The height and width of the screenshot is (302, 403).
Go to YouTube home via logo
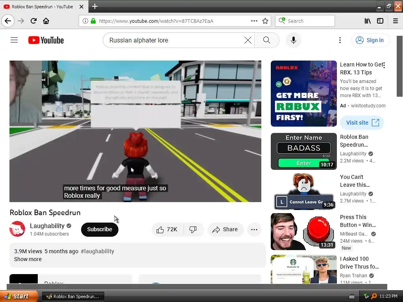pyautogui.click(x=46, y=40)
